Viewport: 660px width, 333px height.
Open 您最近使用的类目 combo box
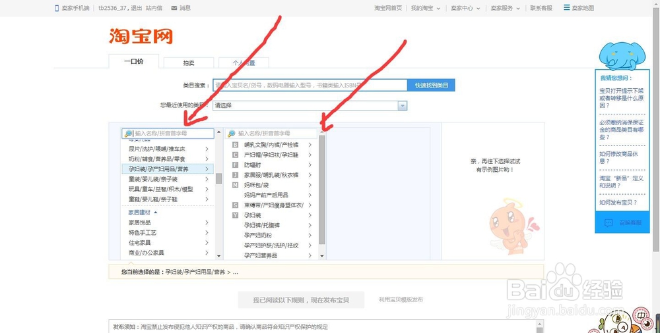coord(310,106)
